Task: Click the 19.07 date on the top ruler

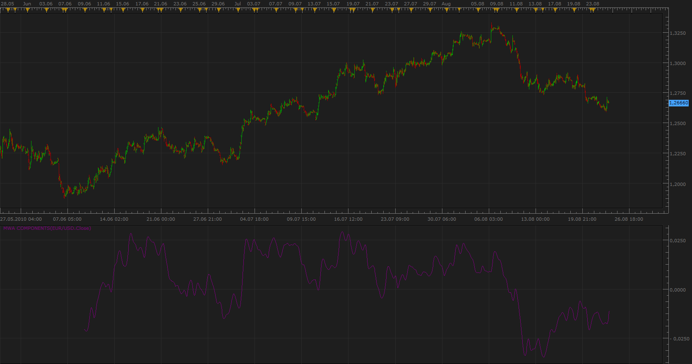Action: click(353, 4)
